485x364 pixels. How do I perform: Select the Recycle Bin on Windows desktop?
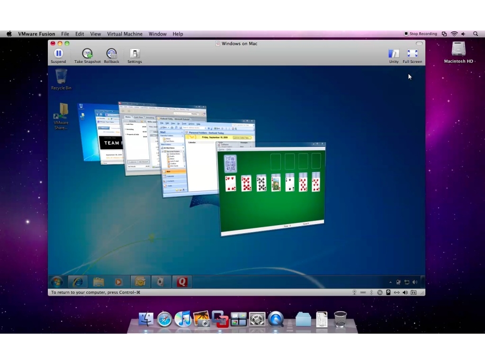point(61,80)
